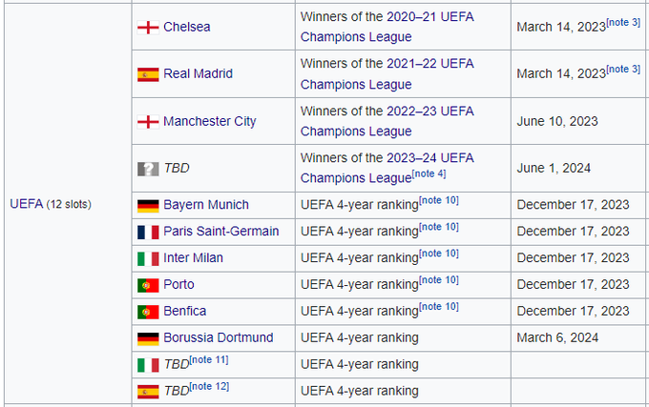Viewport: 649px width, 407px height.
Task: Open the Chelsea team link
Action: (187, 27)
